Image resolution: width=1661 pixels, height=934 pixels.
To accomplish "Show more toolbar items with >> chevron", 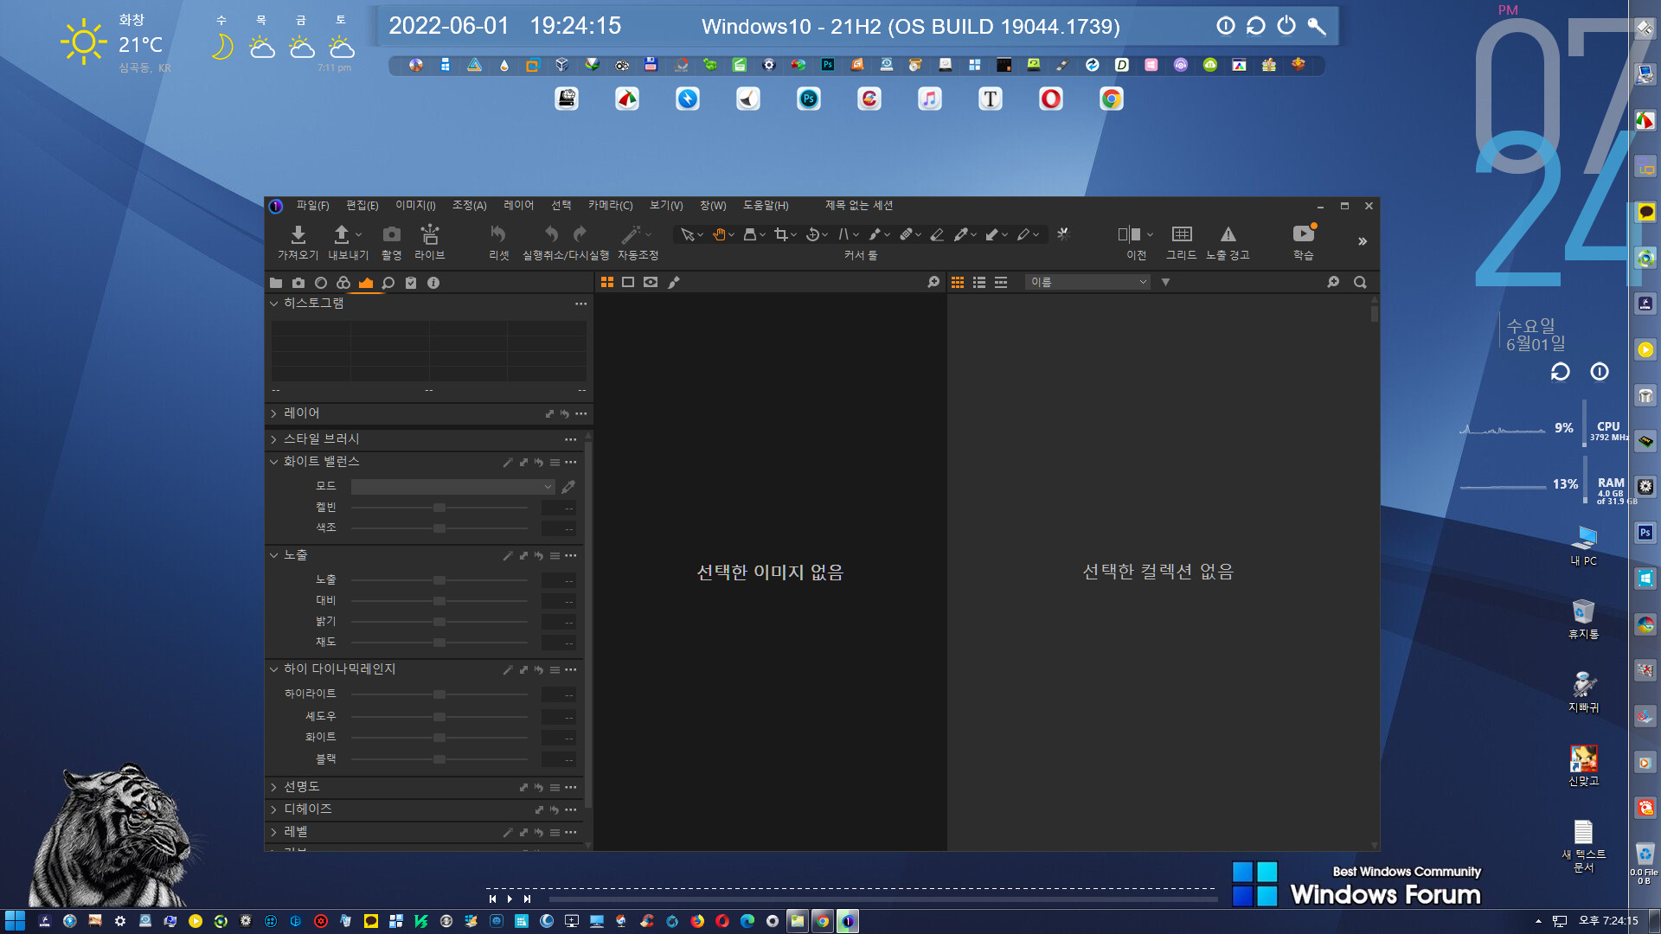I will coord(1363,241).
